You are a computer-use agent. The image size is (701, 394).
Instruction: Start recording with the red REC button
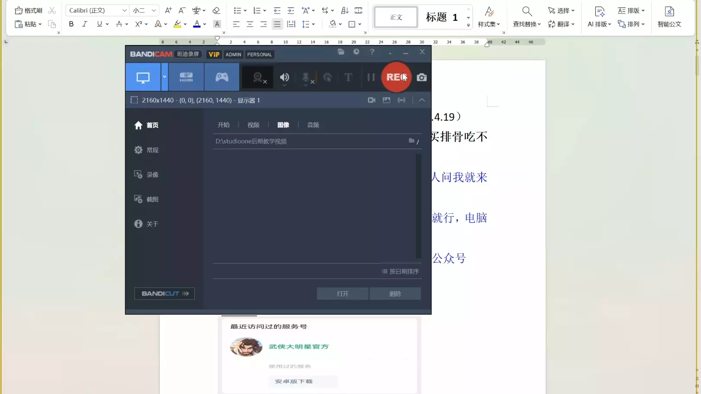(396, 77)
